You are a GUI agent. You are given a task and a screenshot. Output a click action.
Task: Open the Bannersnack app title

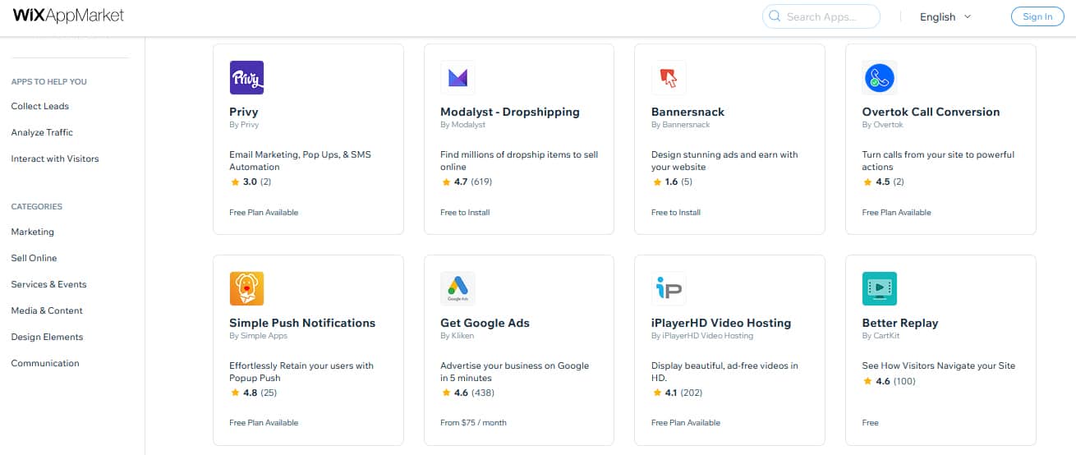coord(688,112)
